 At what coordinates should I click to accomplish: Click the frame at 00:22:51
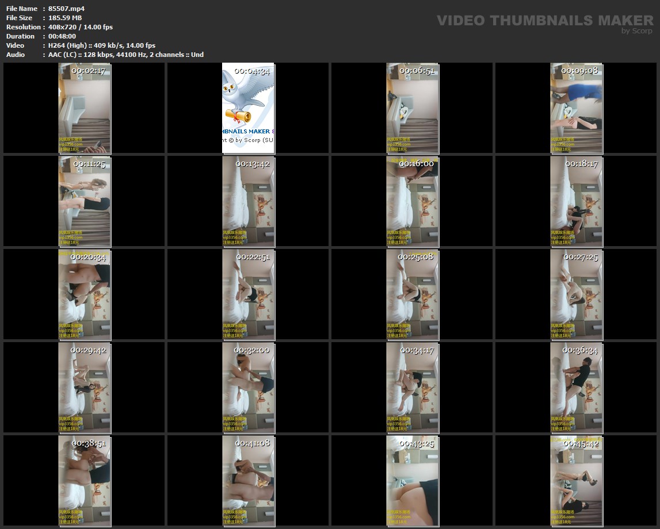coord(248,294)
